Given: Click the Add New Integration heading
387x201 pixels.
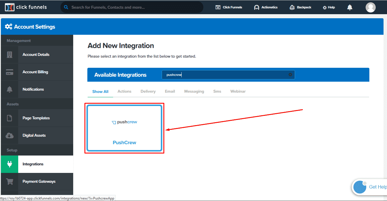Looking at the screenshot, I should (121, 46).
